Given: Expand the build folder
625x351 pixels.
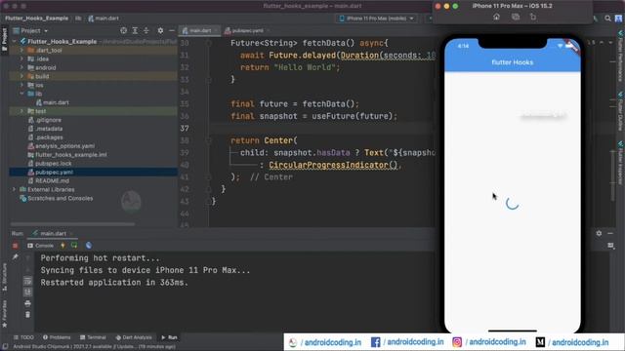Looking at the screenshot, I should (21, 76).
